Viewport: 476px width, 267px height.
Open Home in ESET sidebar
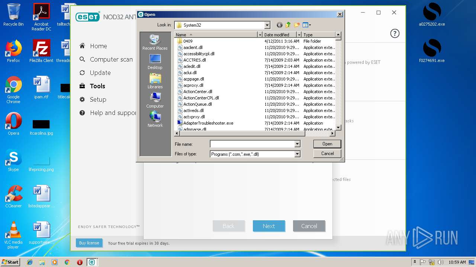(98, 46)
